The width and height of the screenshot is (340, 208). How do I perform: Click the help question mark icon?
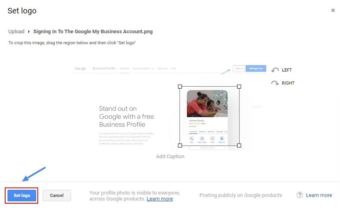pyautogui.click(x=300, y=195)
